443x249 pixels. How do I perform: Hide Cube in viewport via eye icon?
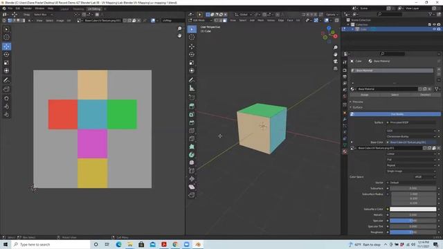[434, 29]
